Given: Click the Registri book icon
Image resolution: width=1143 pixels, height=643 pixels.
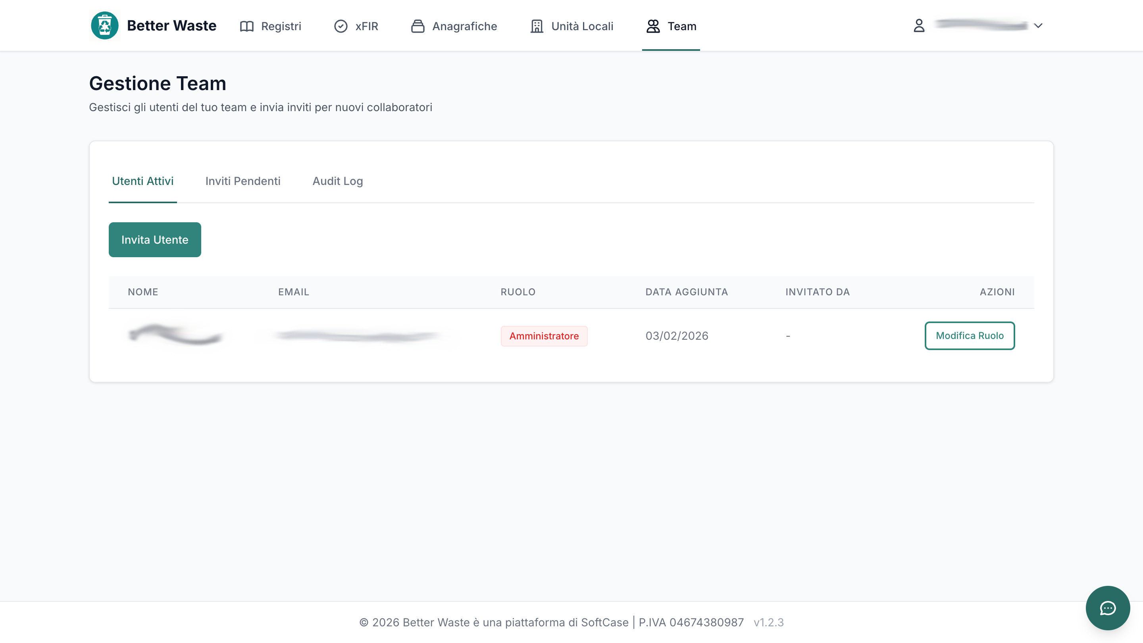Looking at the screenshot, I should click(x=247, y=26).
